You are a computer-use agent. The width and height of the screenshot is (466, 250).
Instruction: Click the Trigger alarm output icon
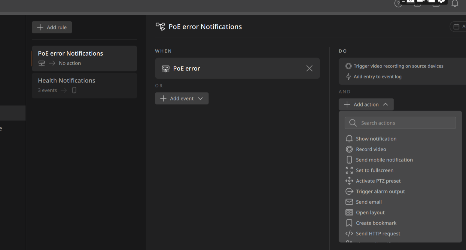(x=349, y=191)
